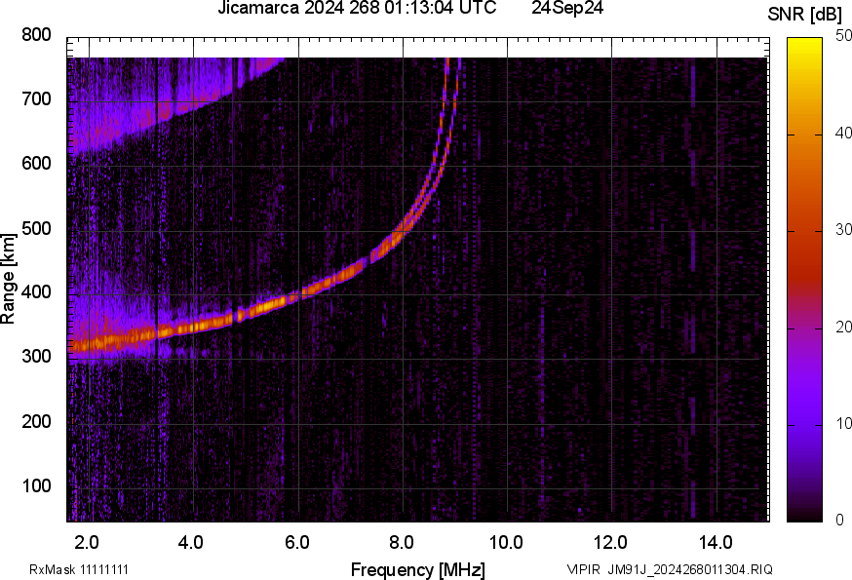The image size is (852, 580).
Task: Click the range tick label '800'
Action: (x=36, y=35)
